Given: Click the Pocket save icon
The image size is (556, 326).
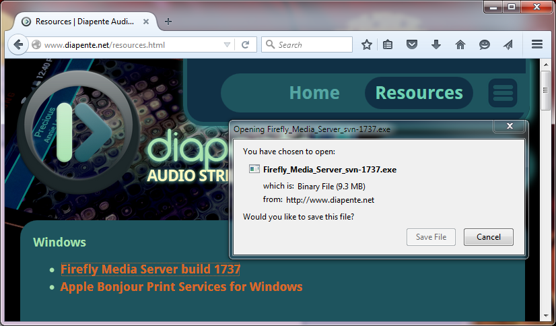Looking at the screenshot, I should point(412,45).
